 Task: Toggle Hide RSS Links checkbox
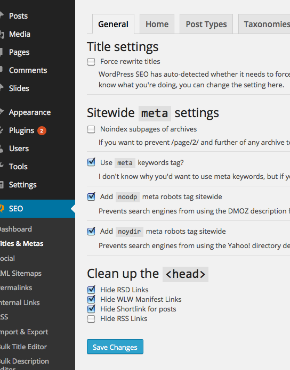91,319
